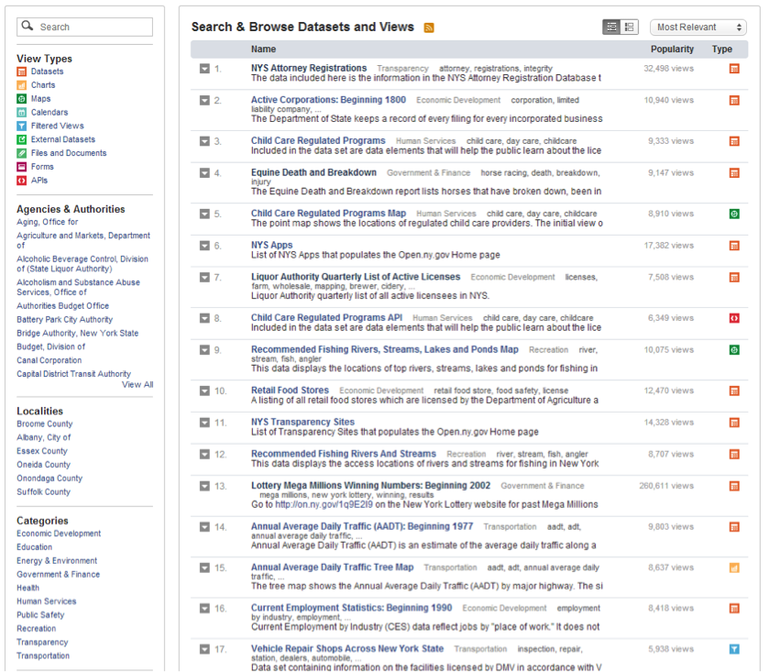Click the Charts view type icon

pos(22,85)
